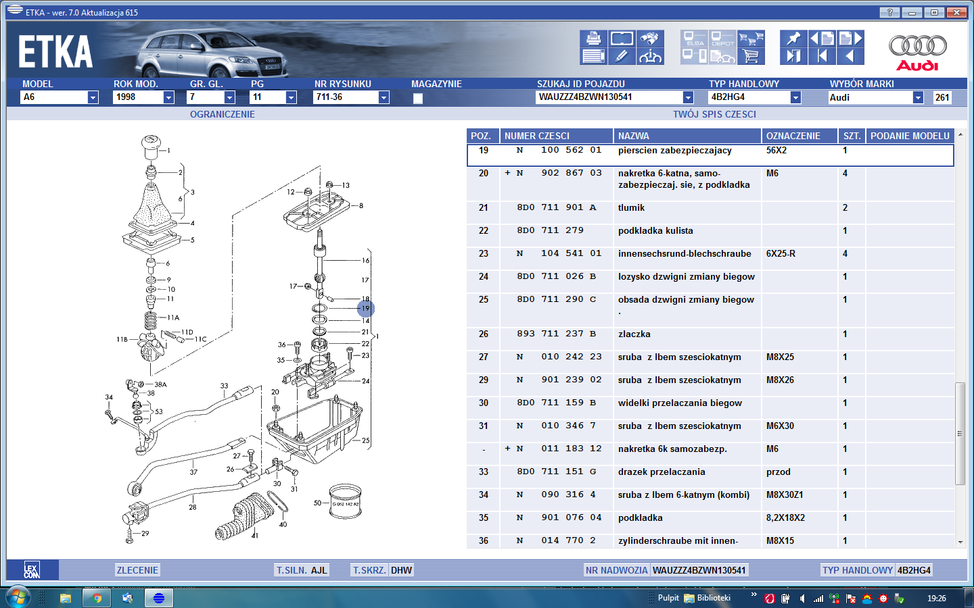974x608 pixels.
Task: Open the vehicle information icon
Action: (650, 56)
